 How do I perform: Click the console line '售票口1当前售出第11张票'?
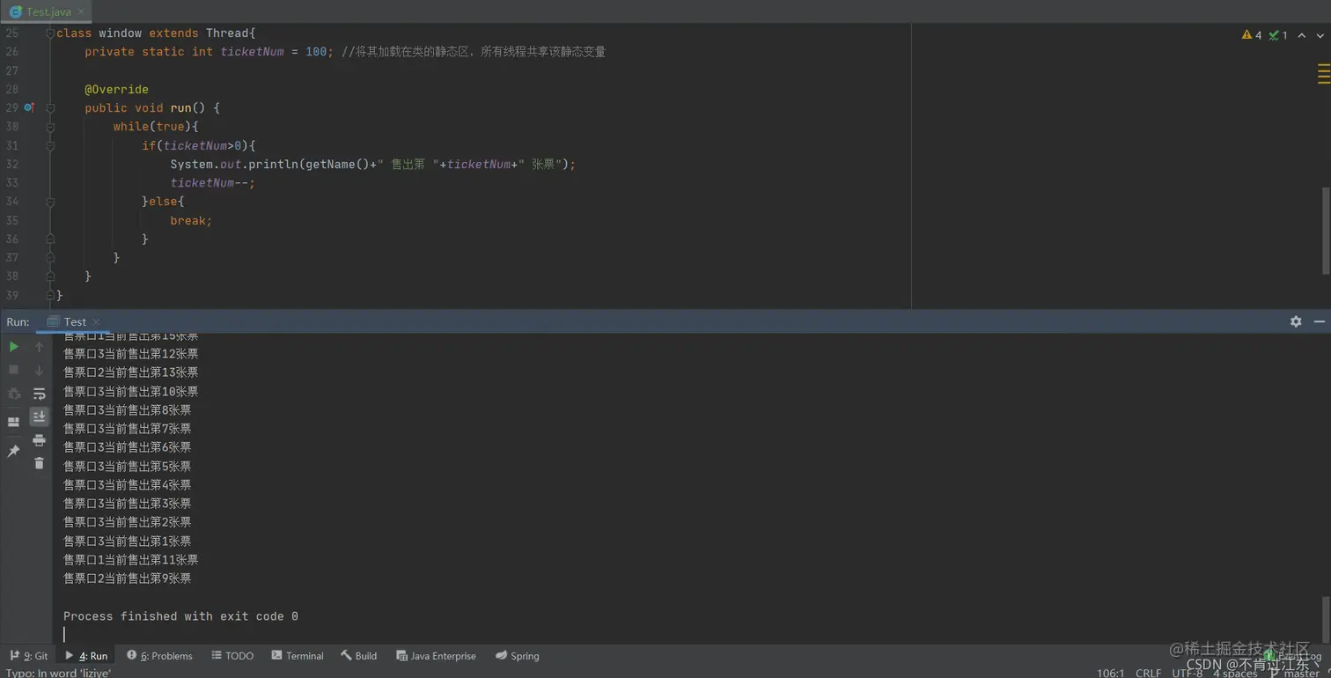tap(131, 560)
